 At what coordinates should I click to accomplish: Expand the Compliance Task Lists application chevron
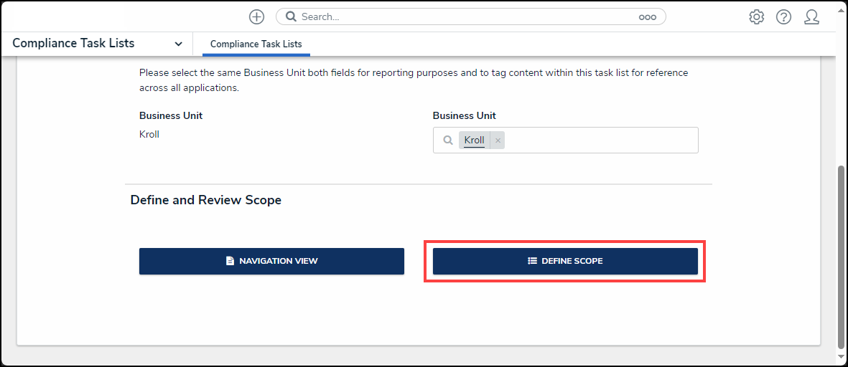(178, 44)
